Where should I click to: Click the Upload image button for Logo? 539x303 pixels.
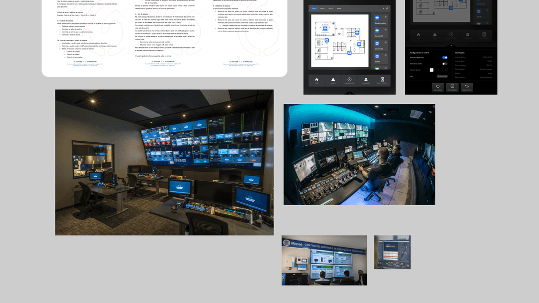click(442, 76)
